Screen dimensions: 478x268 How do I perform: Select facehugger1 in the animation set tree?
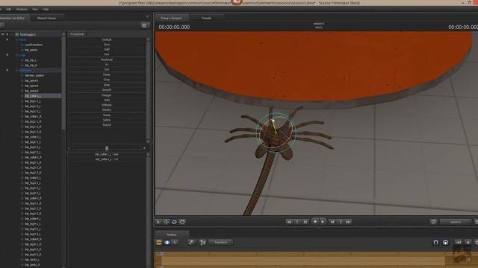tap(28, 34)
